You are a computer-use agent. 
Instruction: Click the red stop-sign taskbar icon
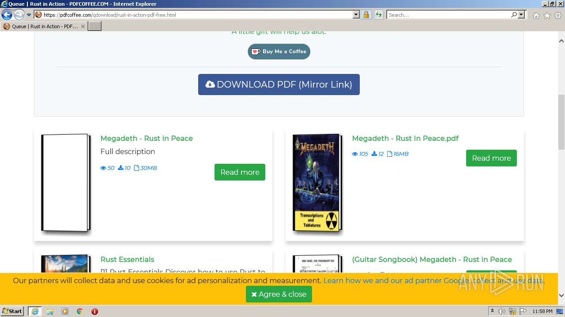[94, 311]
